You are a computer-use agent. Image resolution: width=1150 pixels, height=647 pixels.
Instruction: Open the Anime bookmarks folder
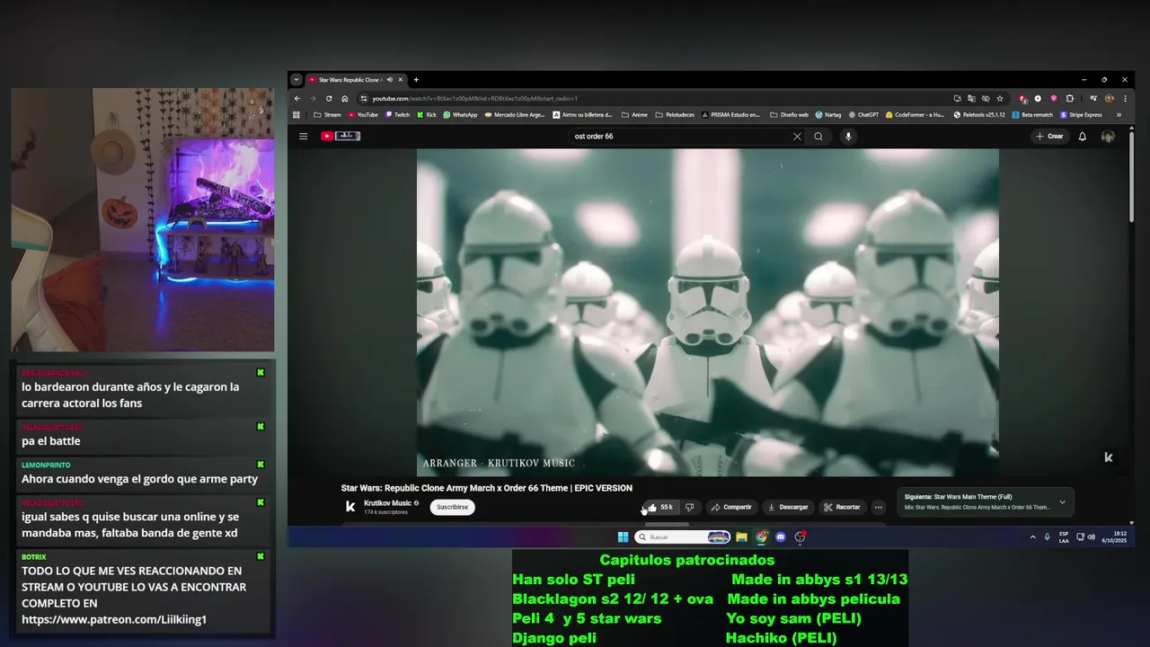[x=634, y=115]
